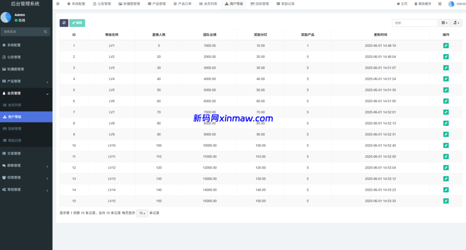Expand 群聊管理 in the sidebar
The height and width of the screenshot is (250, 466).
[x=26, y=165]
